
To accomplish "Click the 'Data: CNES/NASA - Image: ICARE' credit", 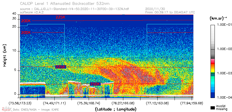I will (x=36, y=110).
